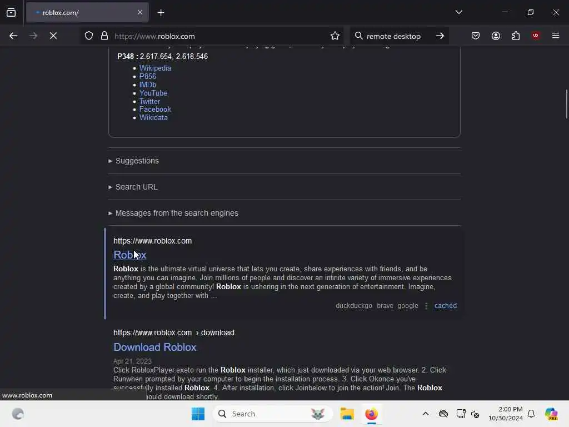Open the Wikipedia link
The height and width of the screenshot is (427, 569).
pos(155,68)
